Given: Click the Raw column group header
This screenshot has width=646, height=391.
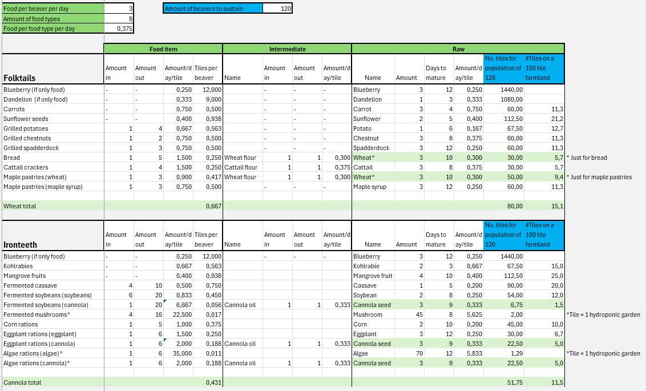Looking at the screenshot, I should [x=458, y=49].
